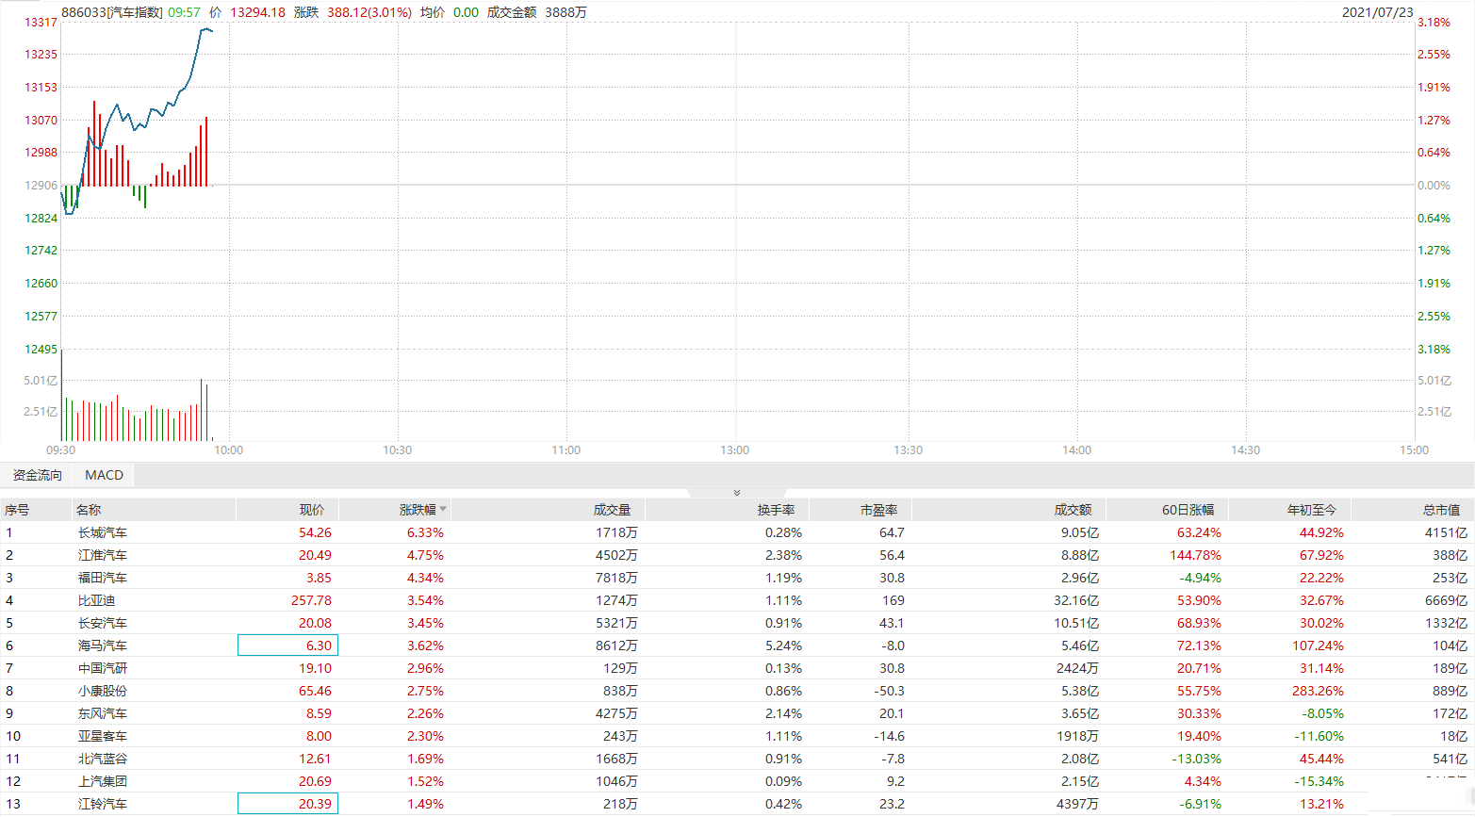Click the date 2021/07/23 label
Viewport: 1475px width, 817px height.
(x=1378, y=12)
